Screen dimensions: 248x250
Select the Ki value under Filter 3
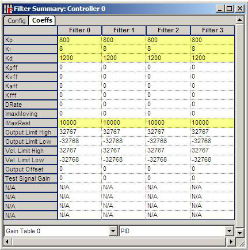click(x=212, y=48)
